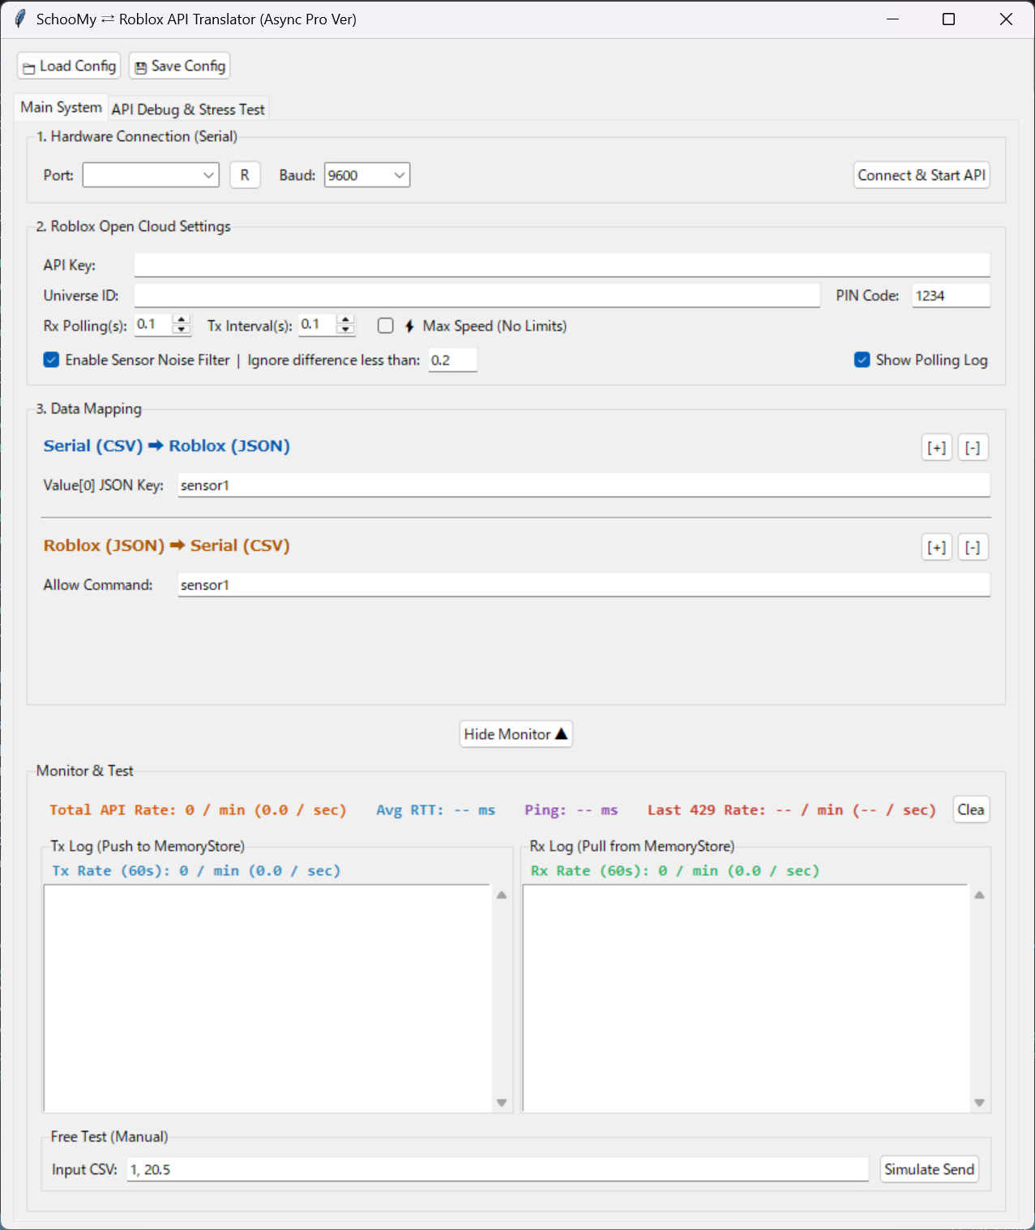This screenshot has width=1035, height=1230.
Task: Click the Simulate Send button
Action: 930,1169
